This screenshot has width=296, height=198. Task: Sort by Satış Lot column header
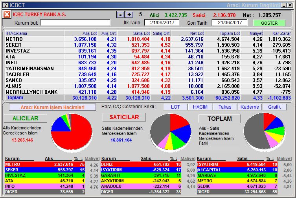[x=134, y=33]
